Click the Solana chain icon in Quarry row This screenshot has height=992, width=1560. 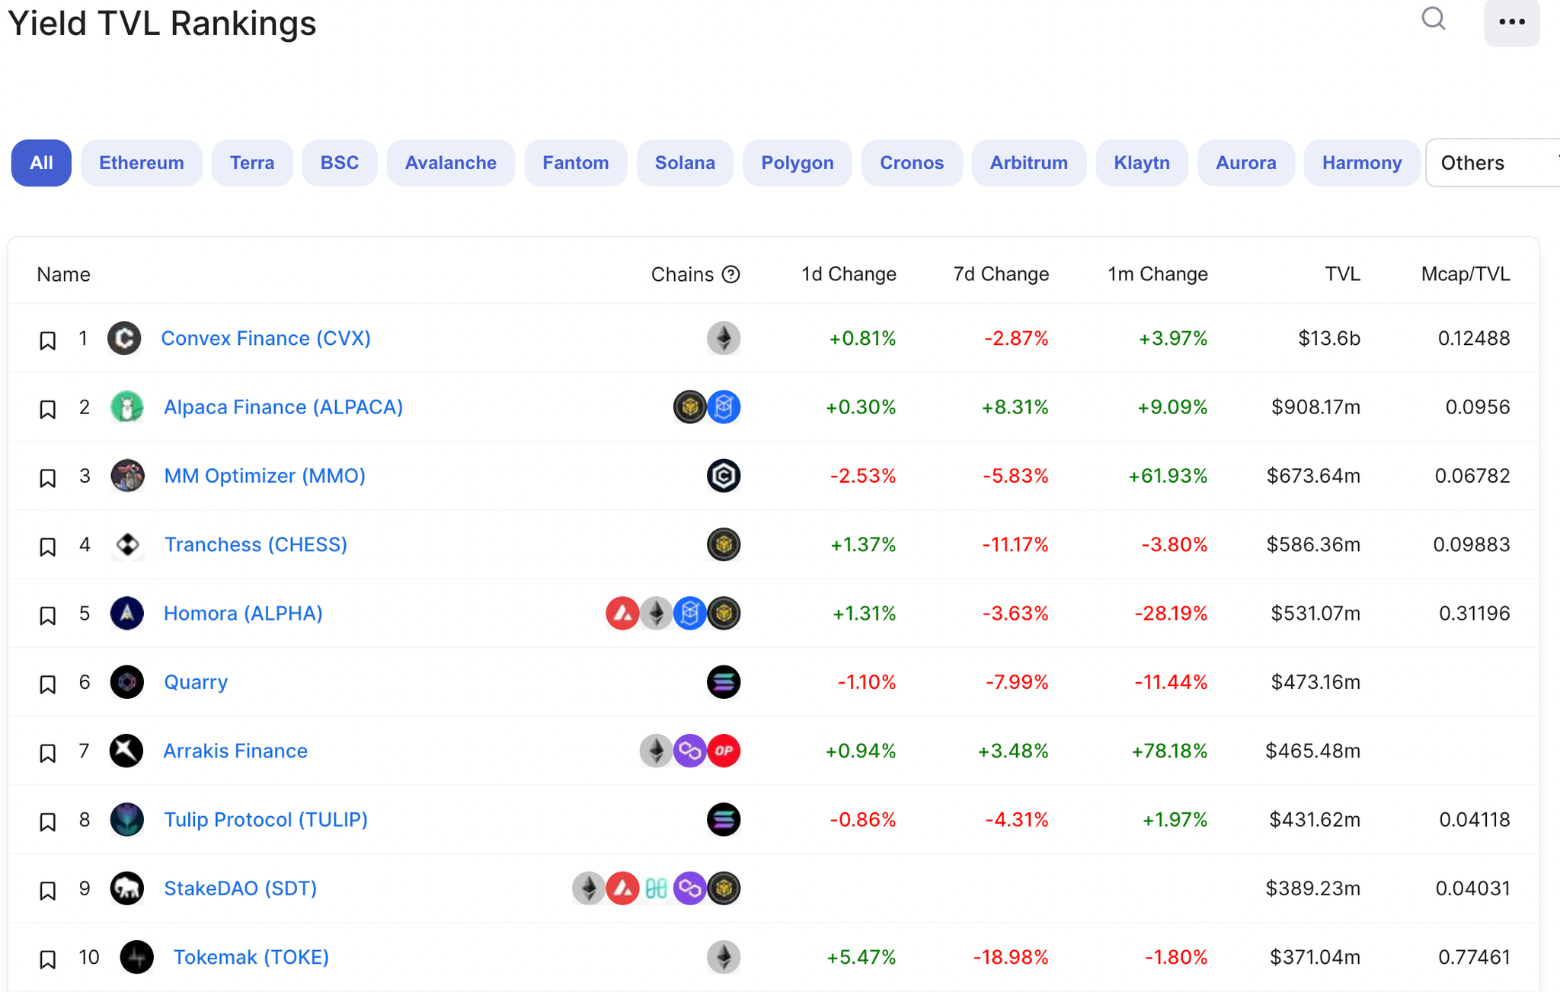724,682
